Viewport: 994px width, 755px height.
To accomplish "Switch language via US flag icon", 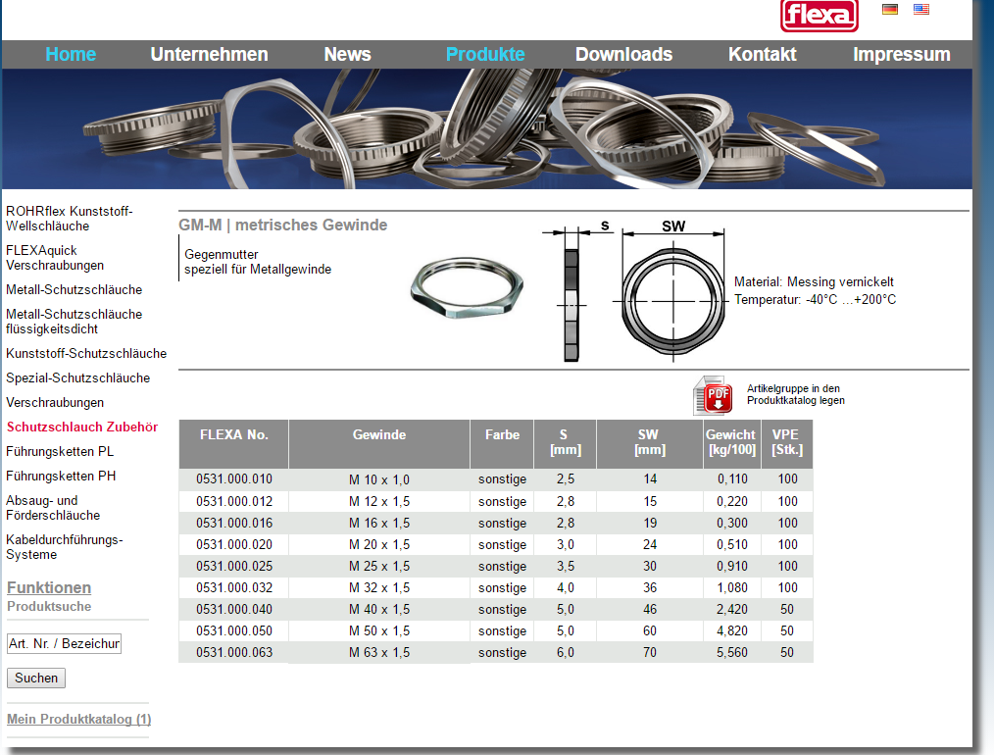I will 921,10.
